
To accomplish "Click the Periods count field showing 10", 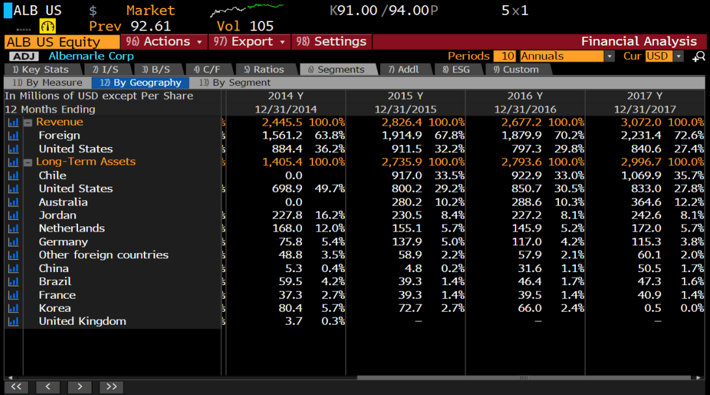I will coord(505,56).
